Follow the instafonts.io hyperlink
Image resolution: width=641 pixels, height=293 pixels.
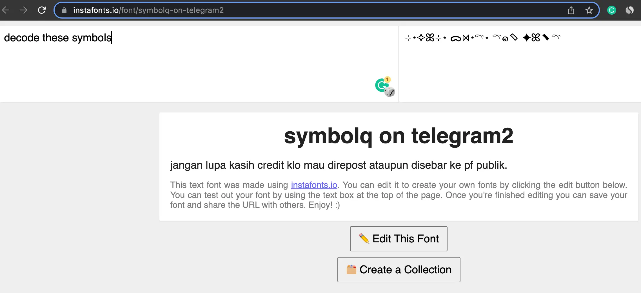(x=314, y=185)
